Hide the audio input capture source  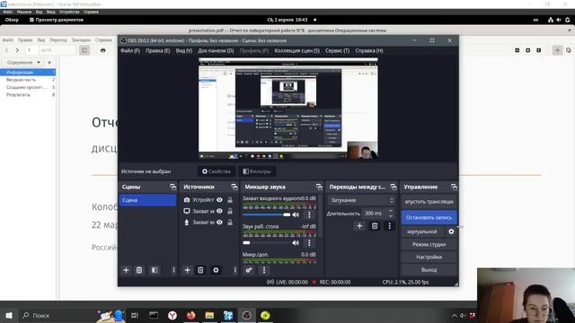(219, 223)
